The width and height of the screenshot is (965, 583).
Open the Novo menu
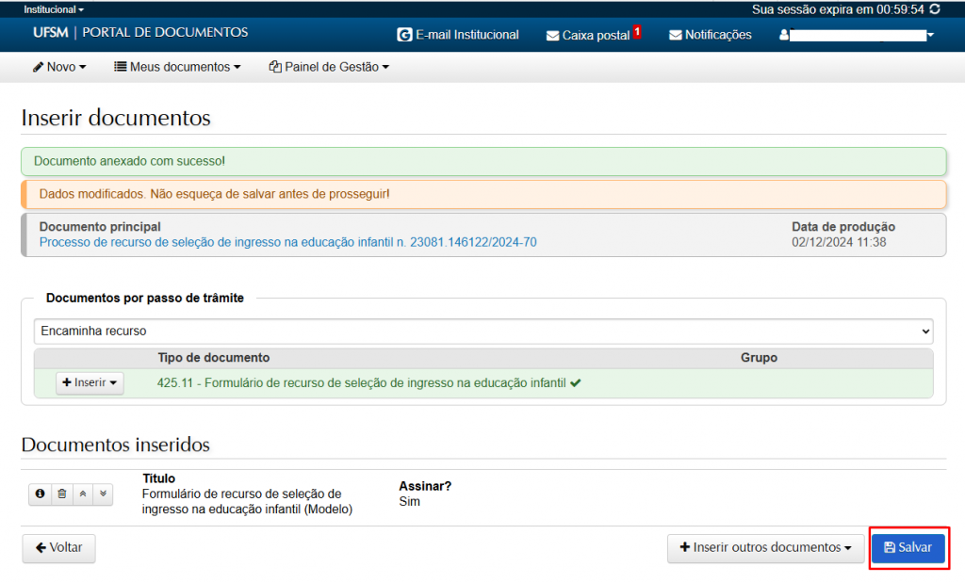[x=59, y=67]
